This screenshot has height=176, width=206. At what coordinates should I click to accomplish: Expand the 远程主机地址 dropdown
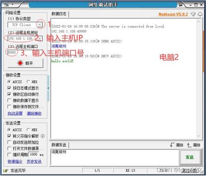[x=40, y=38]
